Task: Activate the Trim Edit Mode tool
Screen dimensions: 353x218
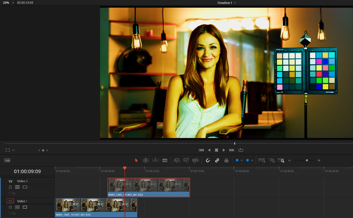Action: 146,160
